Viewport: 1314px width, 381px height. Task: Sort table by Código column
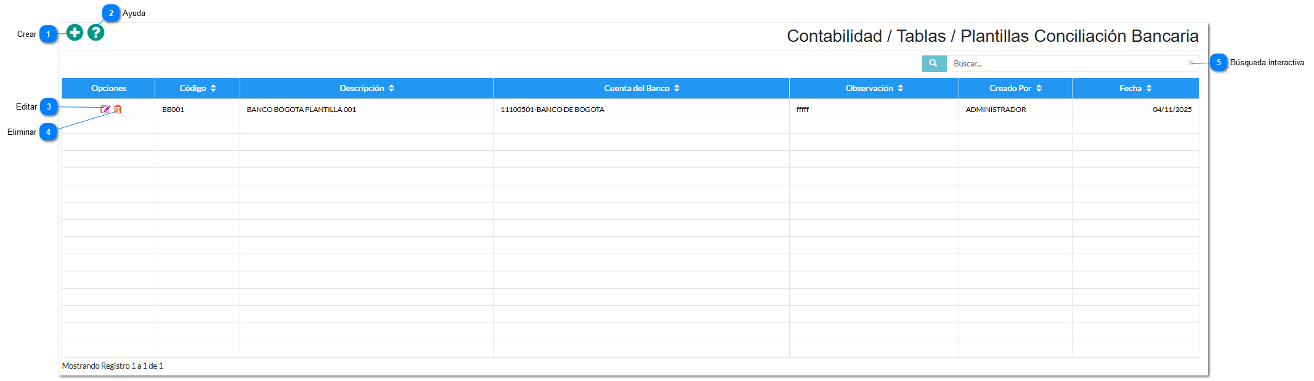pyautogui.click(x=197, y=89)
